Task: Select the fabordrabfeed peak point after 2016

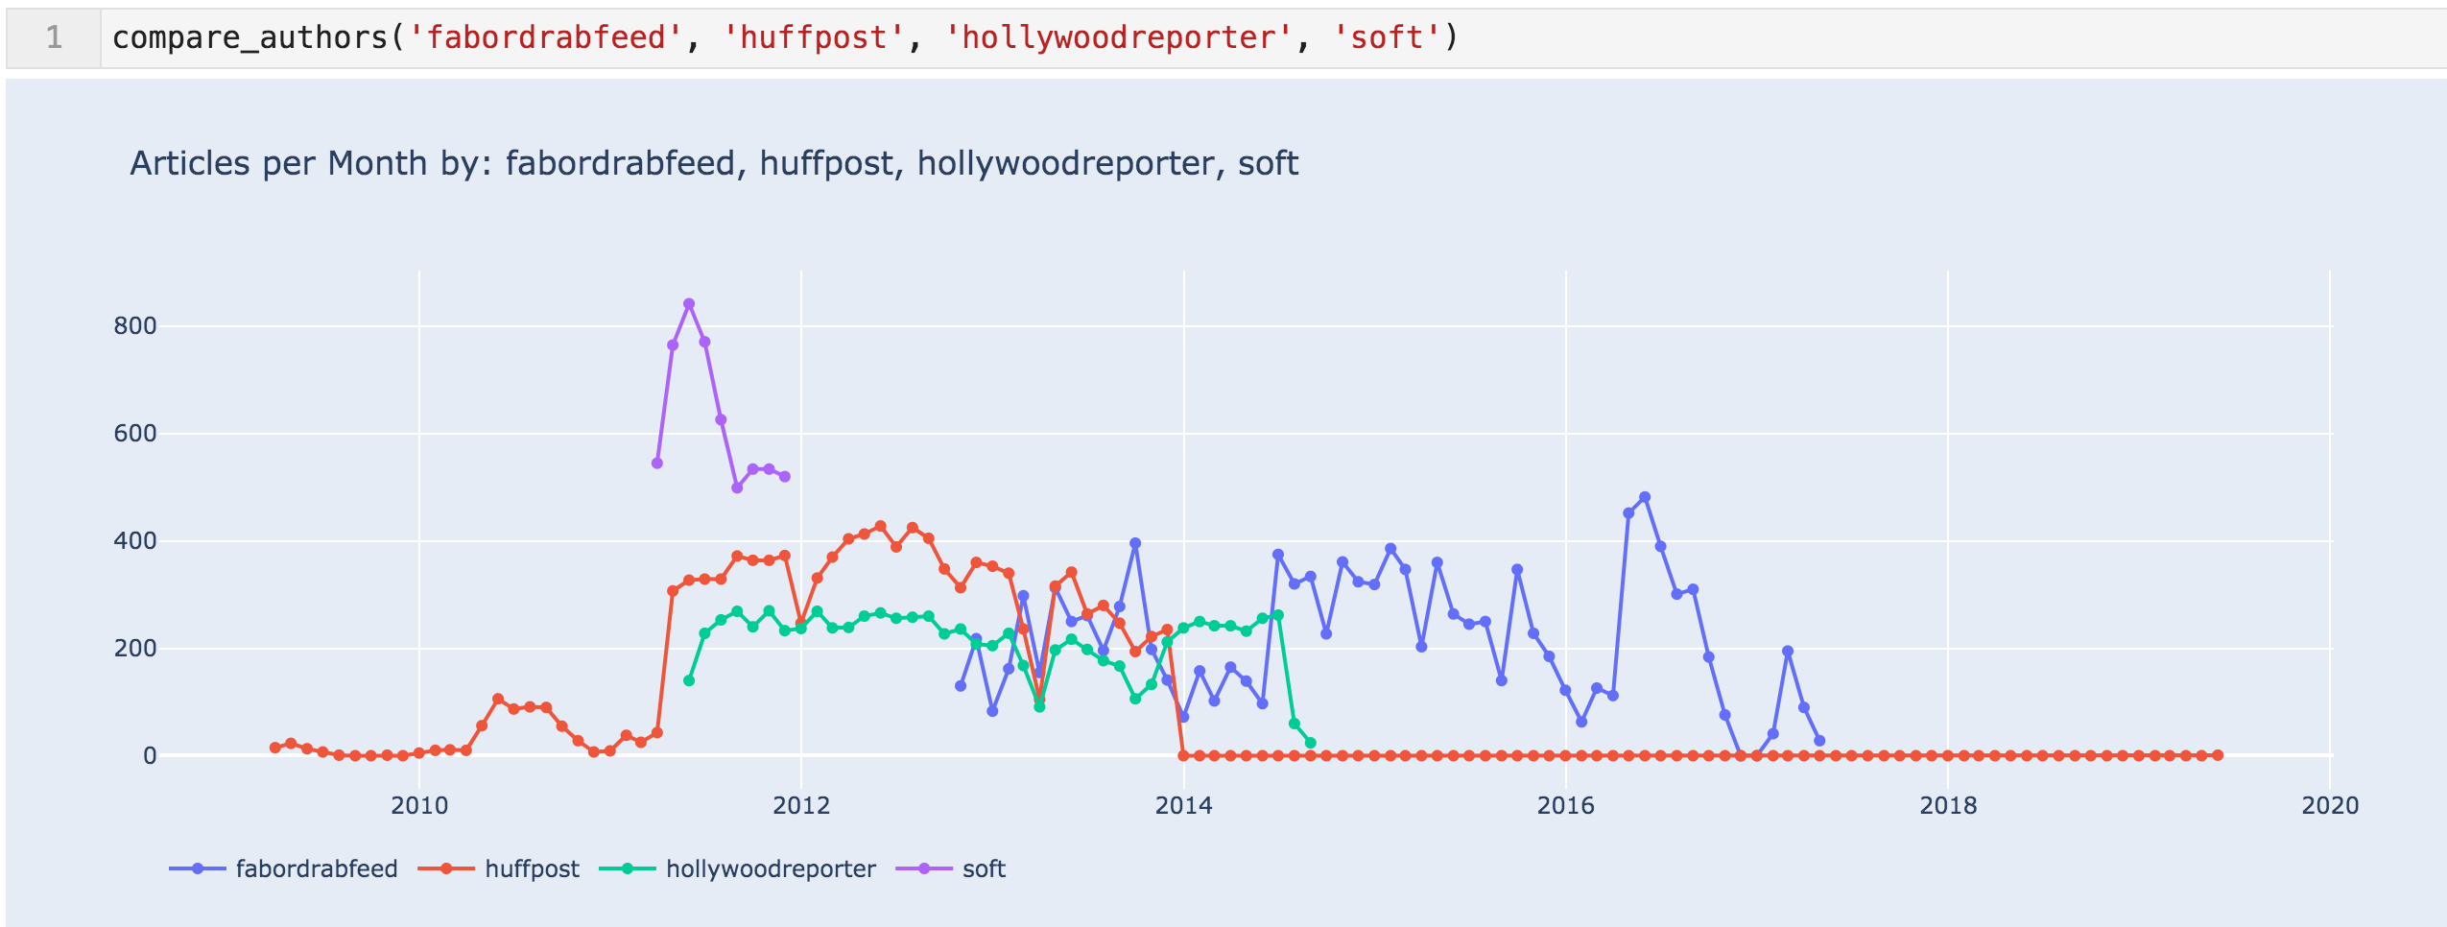Action: [x=1645, y=497]
